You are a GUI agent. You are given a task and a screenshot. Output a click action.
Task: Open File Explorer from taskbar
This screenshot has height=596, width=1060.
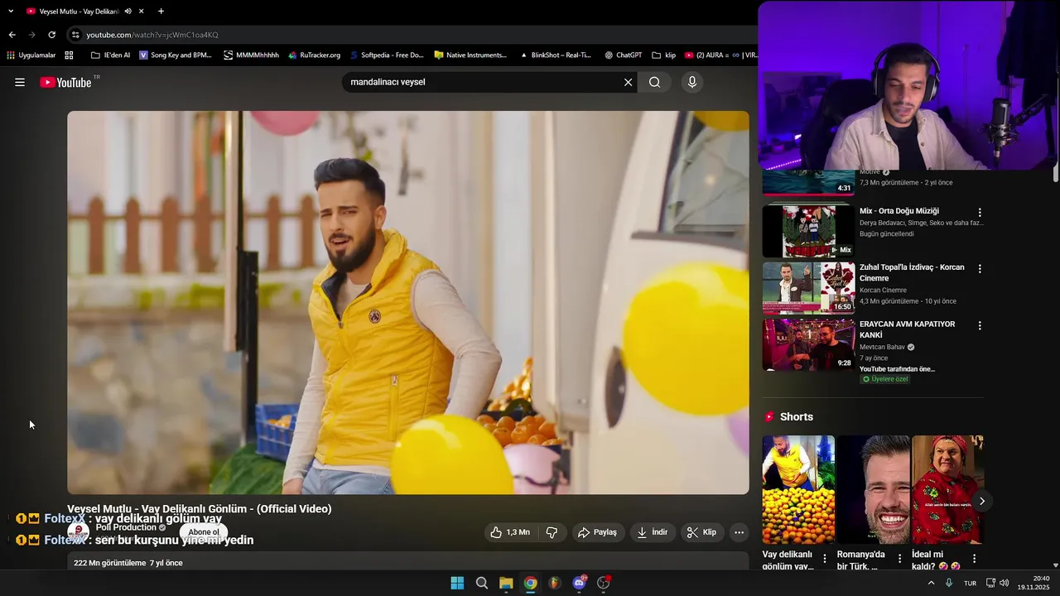[x=506, y=583]
